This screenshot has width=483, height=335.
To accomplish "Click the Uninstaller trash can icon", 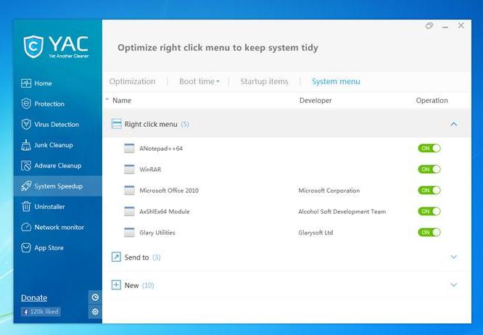I will point(26,207).
